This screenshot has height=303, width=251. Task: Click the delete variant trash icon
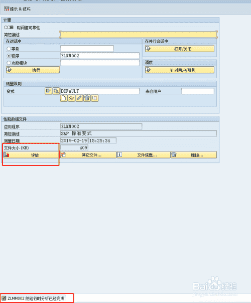[87, 98]
